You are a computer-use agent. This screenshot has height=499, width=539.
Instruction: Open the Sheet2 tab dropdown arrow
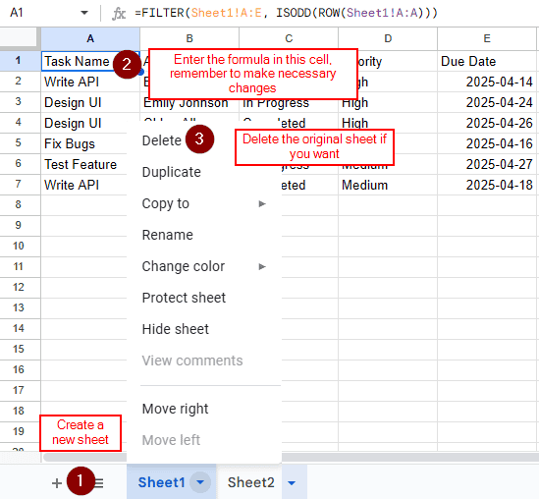click(292, 483)
